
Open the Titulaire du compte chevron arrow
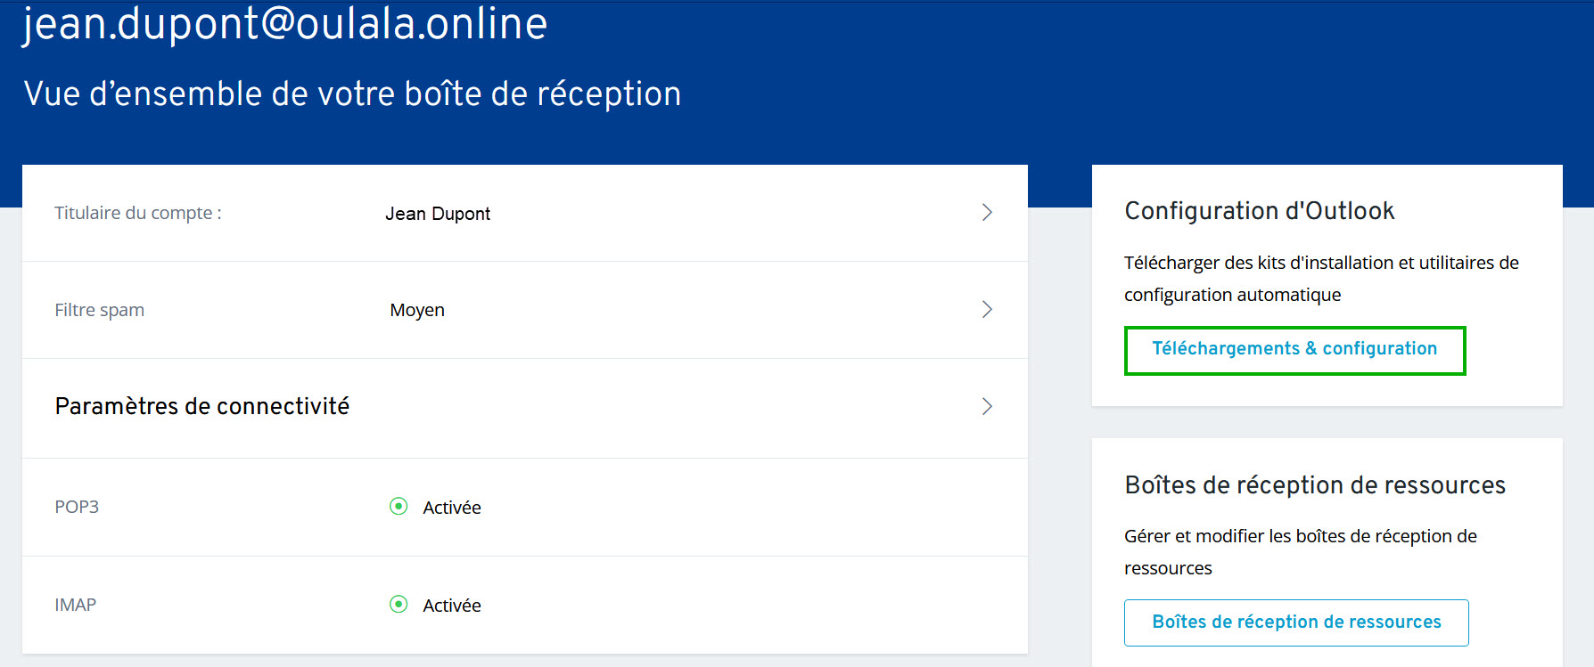click(x=987, y=212)
